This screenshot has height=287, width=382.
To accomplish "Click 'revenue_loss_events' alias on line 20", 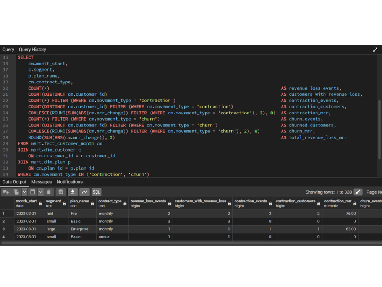I will pyautogui.click(x=314, y=88).
